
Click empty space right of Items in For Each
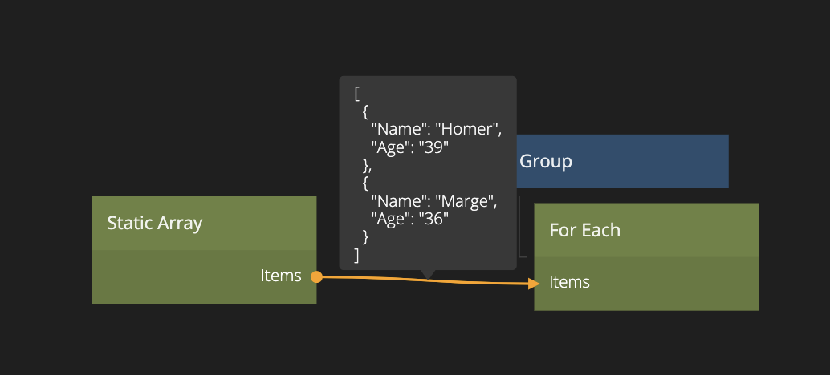point(674,283)
